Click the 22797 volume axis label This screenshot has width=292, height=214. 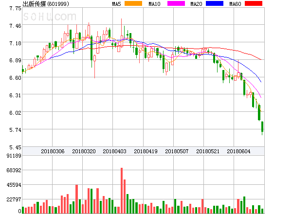coord(14,199)
